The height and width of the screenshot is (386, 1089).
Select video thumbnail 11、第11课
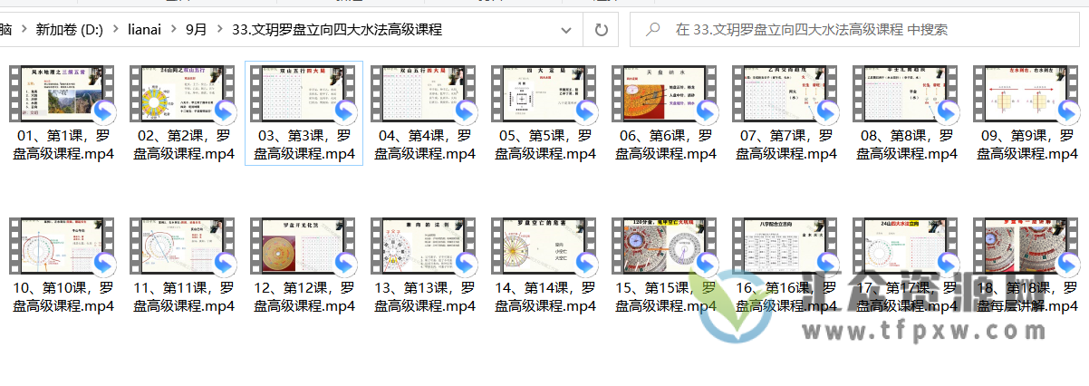tap(184, 246)
